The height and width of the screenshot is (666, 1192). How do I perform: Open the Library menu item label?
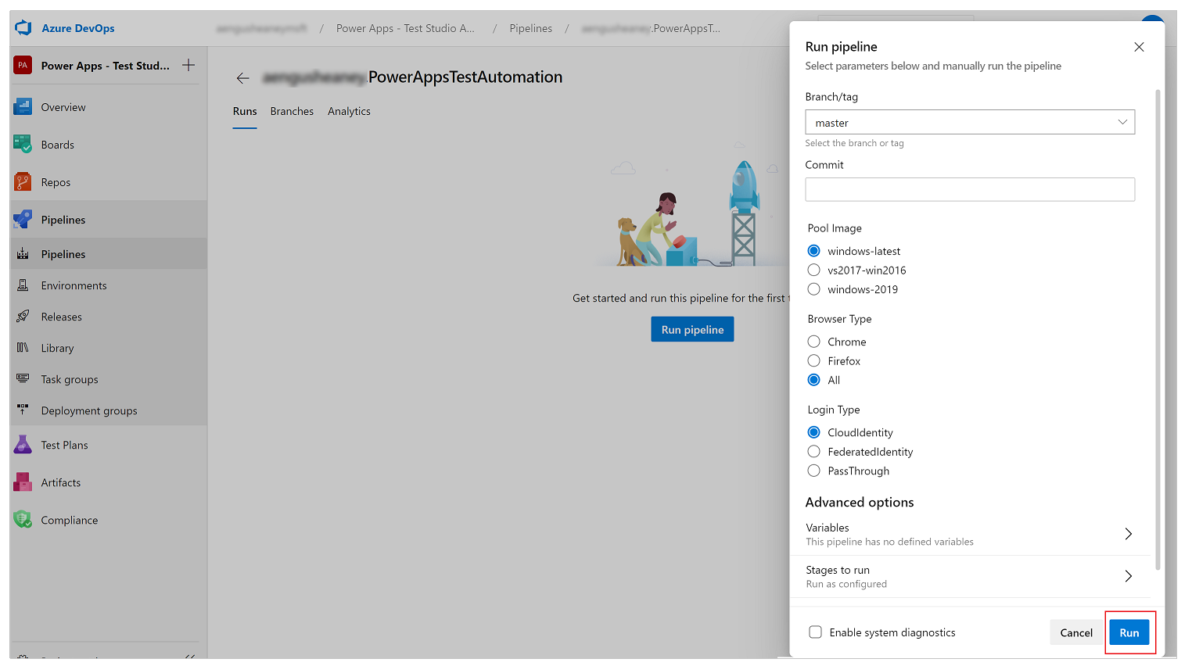(x=58, y=348)
